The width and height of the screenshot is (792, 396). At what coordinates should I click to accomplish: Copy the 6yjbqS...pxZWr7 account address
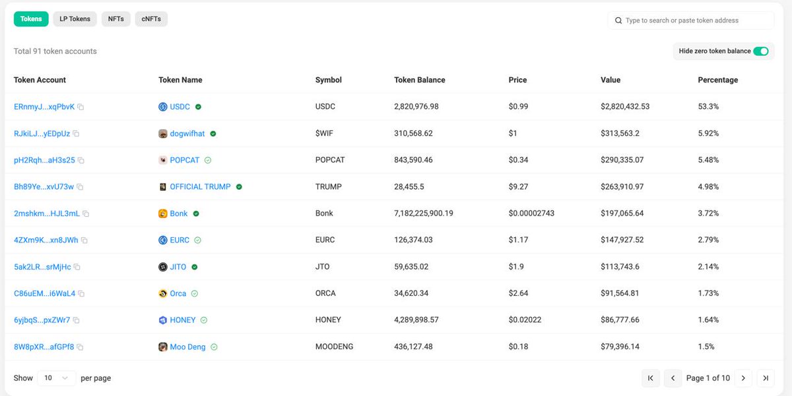coord(77,320)
